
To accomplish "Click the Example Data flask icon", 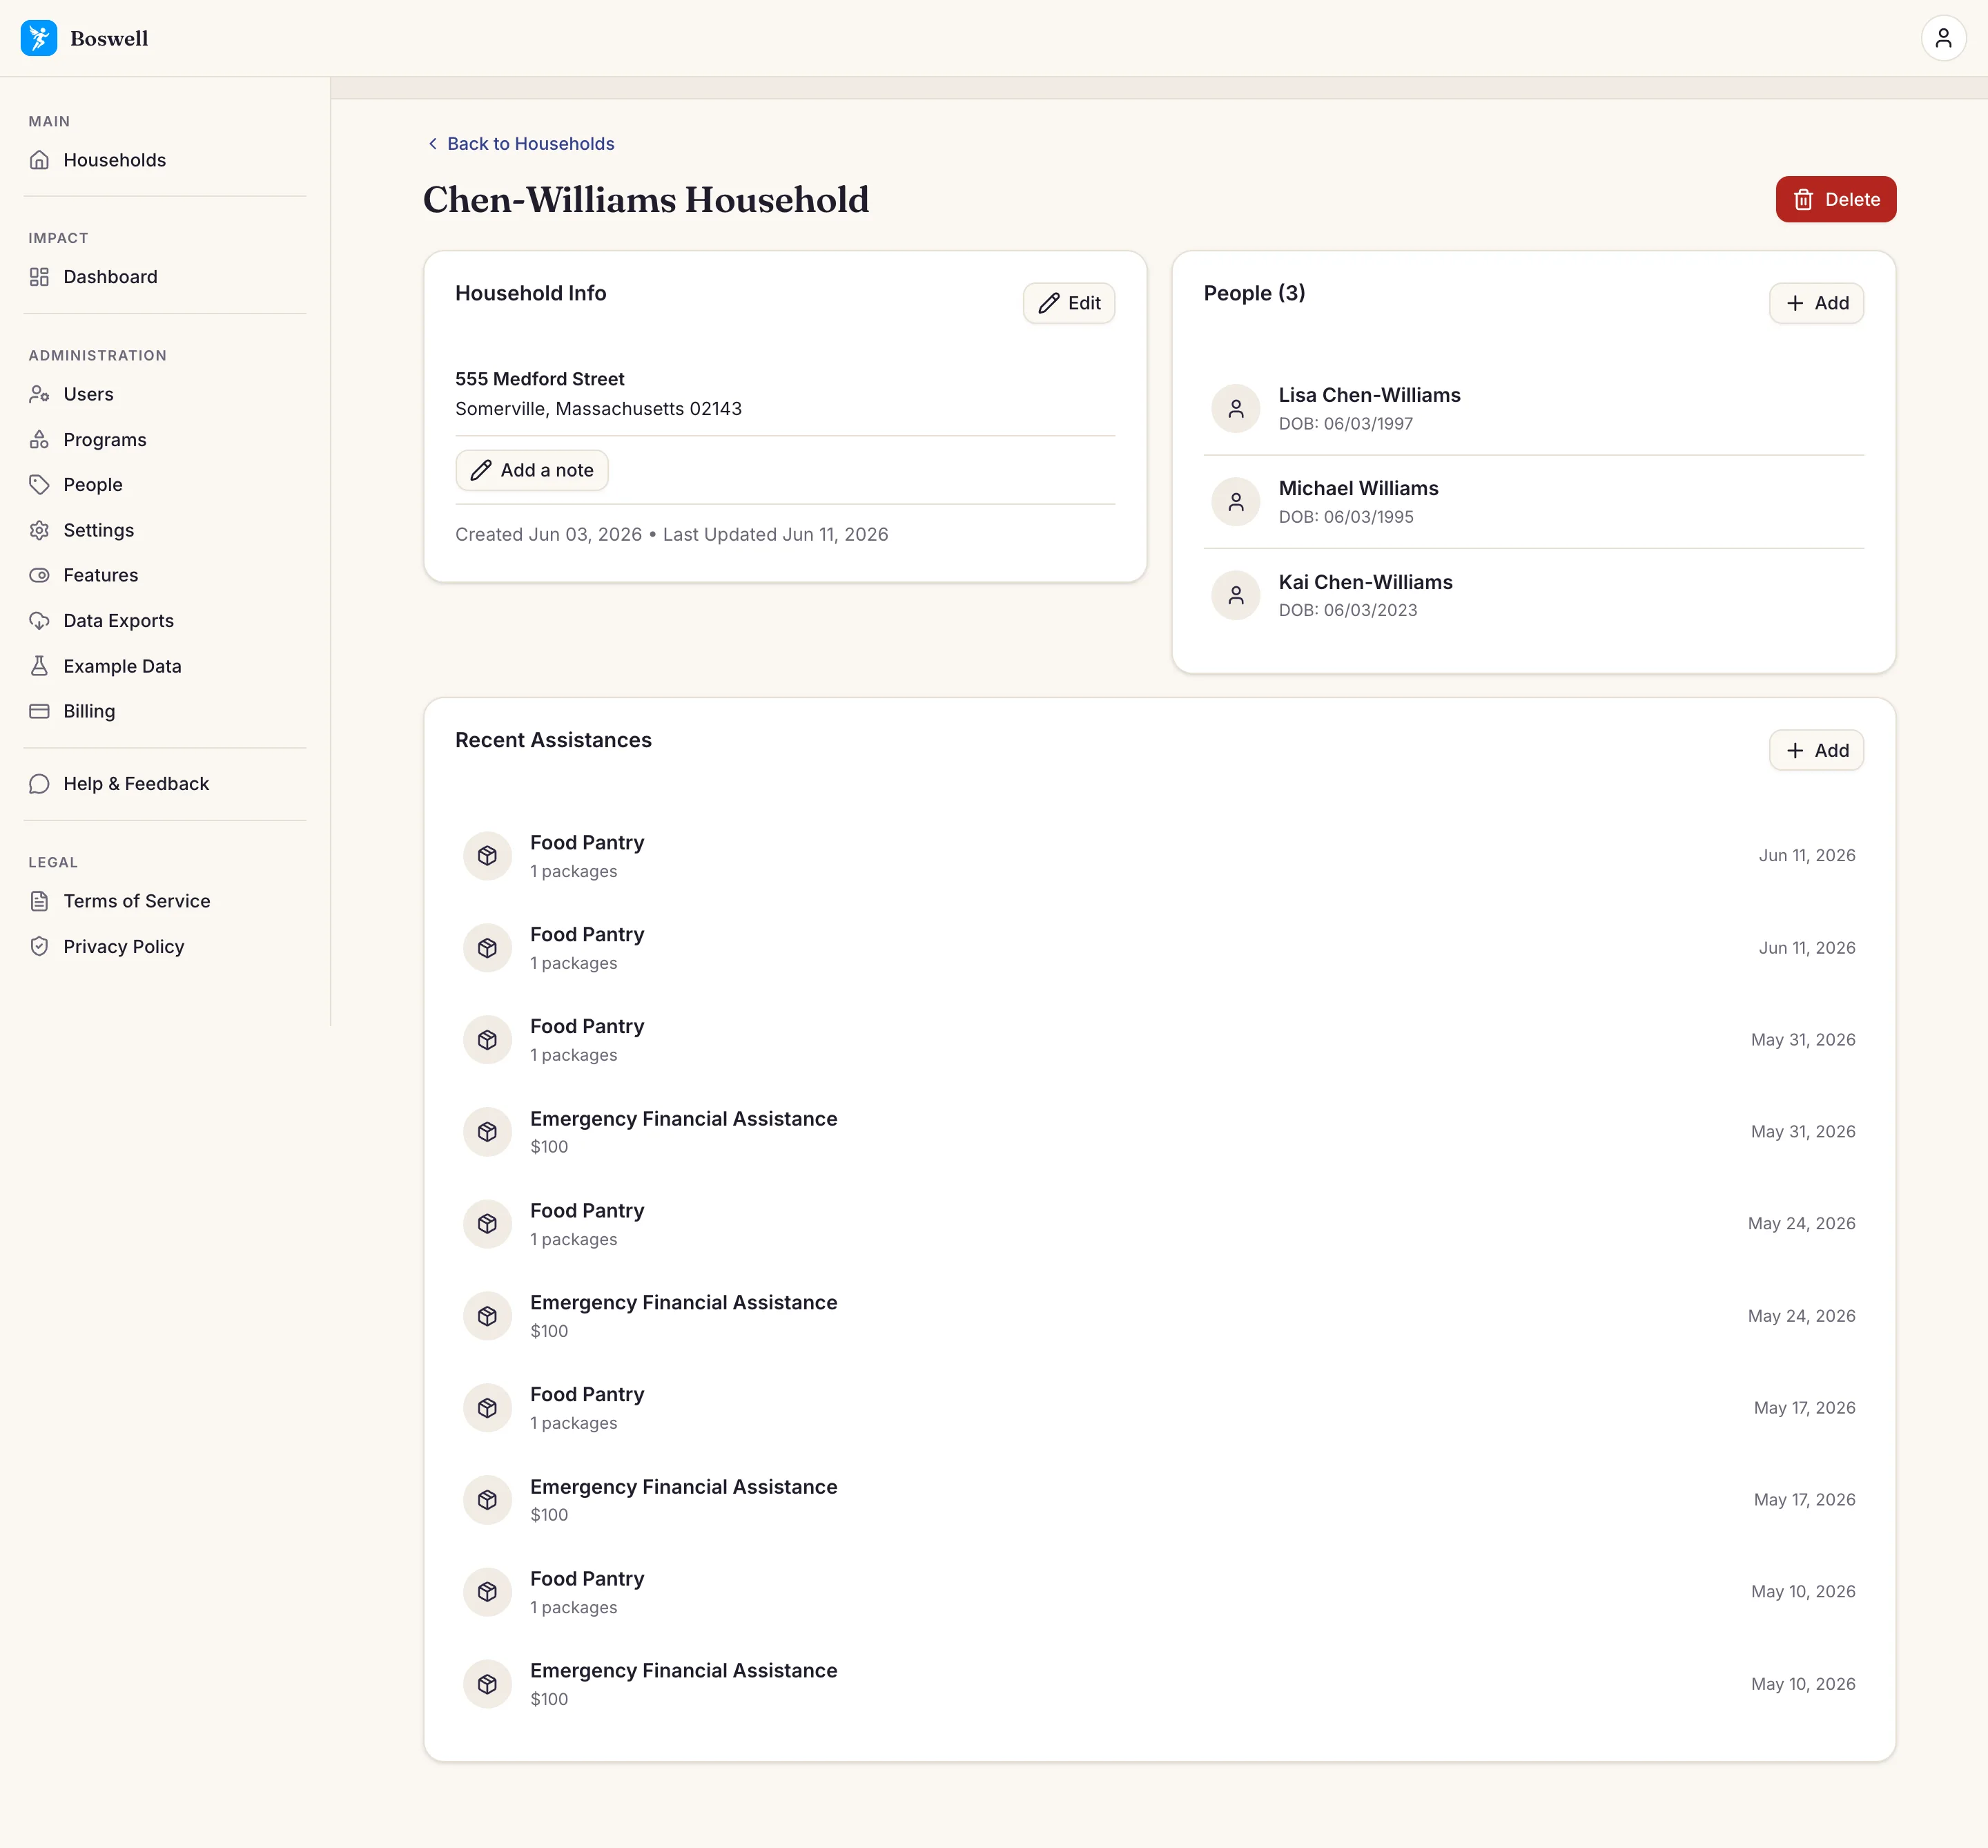I will (x=39, y=666).
